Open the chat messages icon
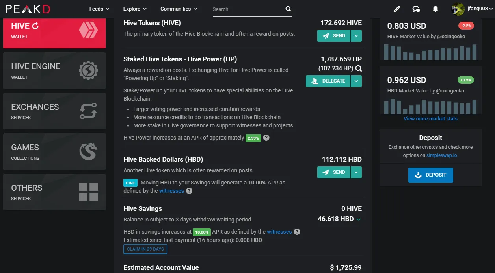Screen dimensions: 495x273 416,9
